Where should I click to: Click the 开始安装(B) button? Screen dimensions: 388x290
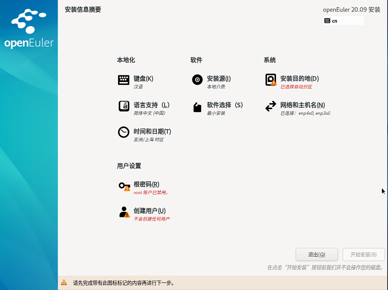(364, 255)
